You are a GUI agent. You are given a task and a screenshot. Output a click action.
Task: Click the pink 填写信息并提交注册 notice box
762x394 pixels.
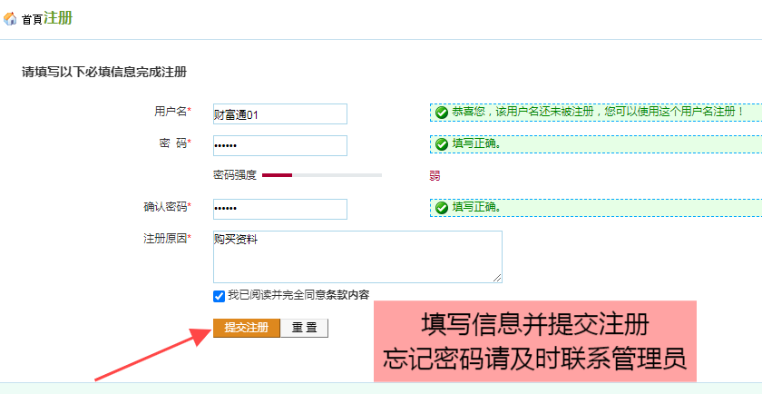pyautogui.click(x=534, y=341)
